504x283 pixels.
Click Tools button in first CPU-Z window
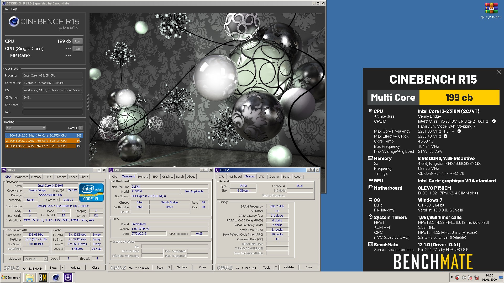pyautogui.click(x=53, y=268)
